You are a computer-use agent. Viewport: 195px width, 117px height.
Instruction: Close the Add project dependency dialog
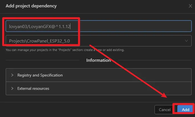(x=190, y=6)
